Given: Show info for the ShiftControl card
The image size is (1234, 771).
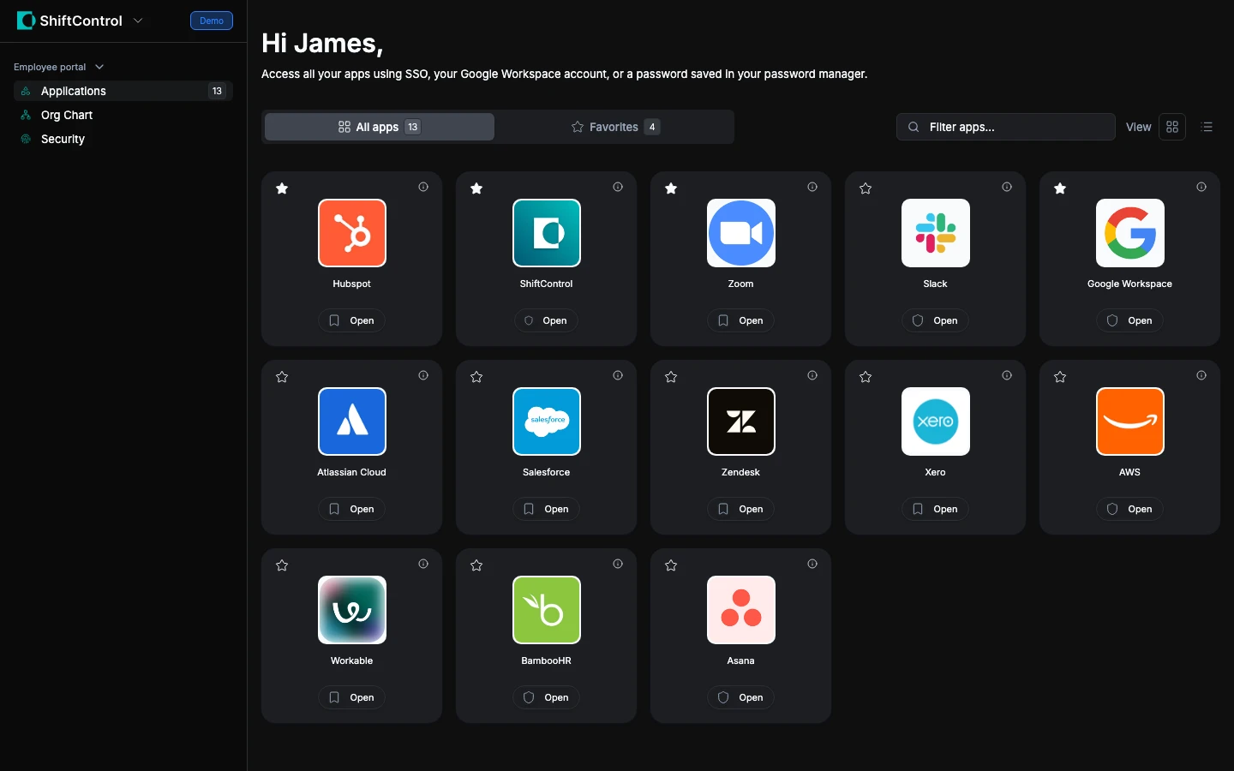Looking at the screenshot, I should [x=618, y=187].
